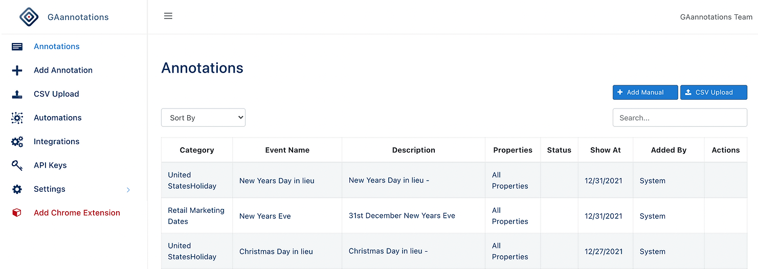Click the blue CSV Upload button

point(714,93)
